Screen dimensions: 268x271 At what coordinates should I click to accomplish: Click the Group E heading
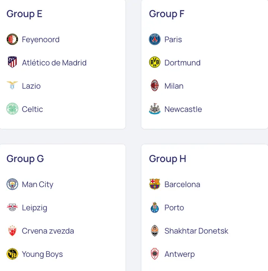tap(24, 14)
